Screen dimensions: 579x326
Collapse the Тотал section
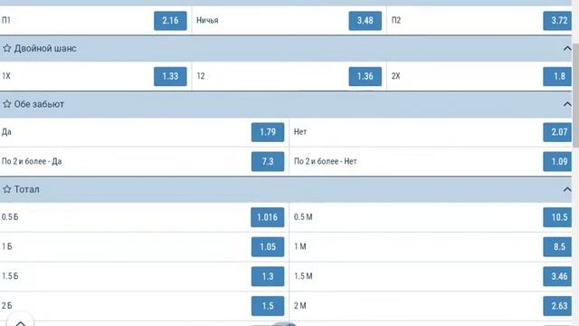(x=567, y=189)
